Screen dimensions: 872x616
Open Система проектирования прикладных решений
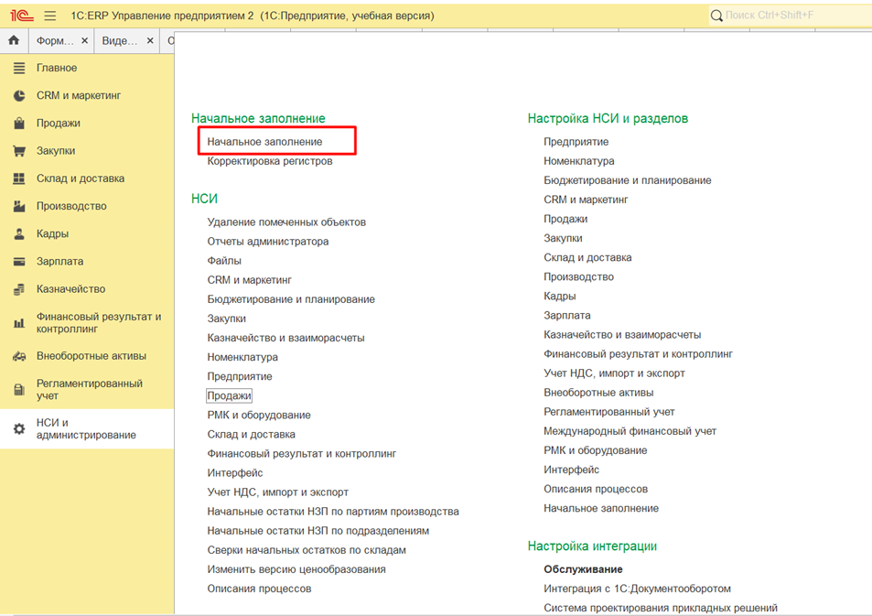[661, 608]
